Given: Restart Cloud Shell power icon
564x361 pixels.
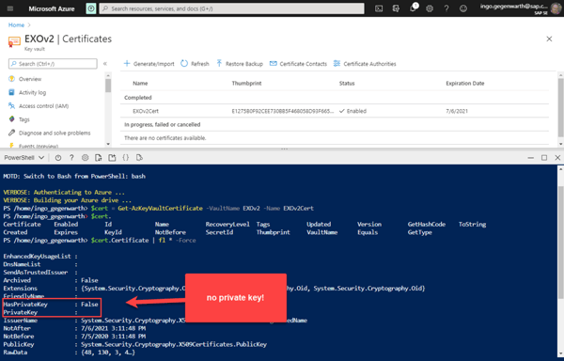Looking at the screenshot, I should 58,158.
